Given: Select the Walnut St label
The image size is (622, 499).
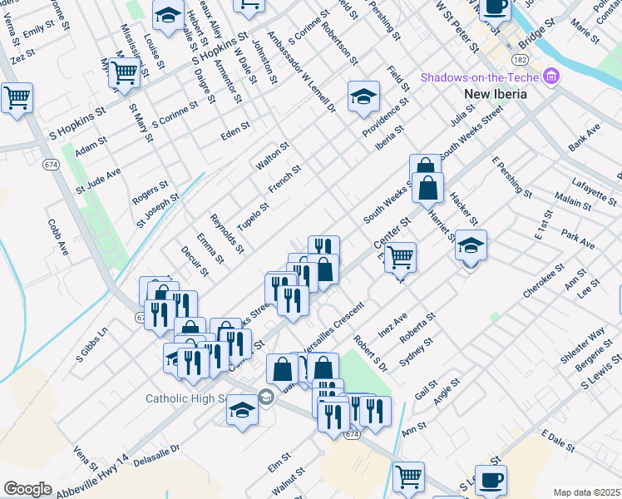Looking at the screenshot, I should pos(288,482).
